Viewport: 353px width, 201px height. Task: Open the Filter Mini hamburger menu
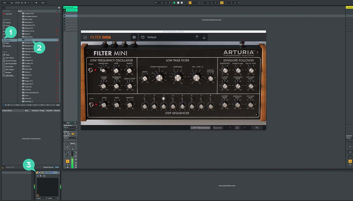tap(85, 37)
